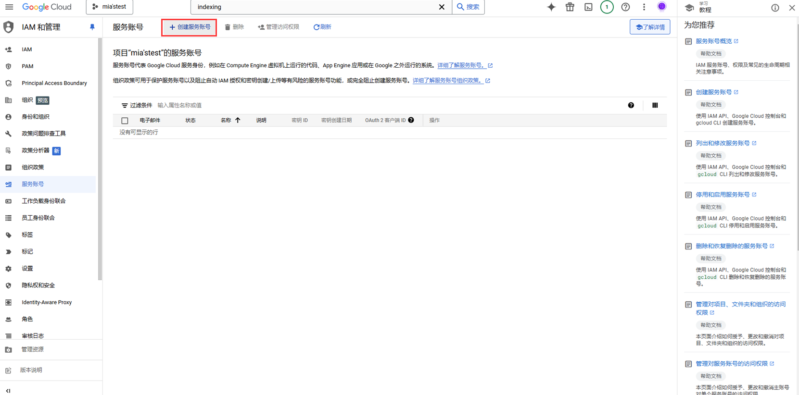Image resolution: width=799 pixels, height=395 pixels.
Task: Open 标签 sidebar item
Action: (x=48, y=235)
